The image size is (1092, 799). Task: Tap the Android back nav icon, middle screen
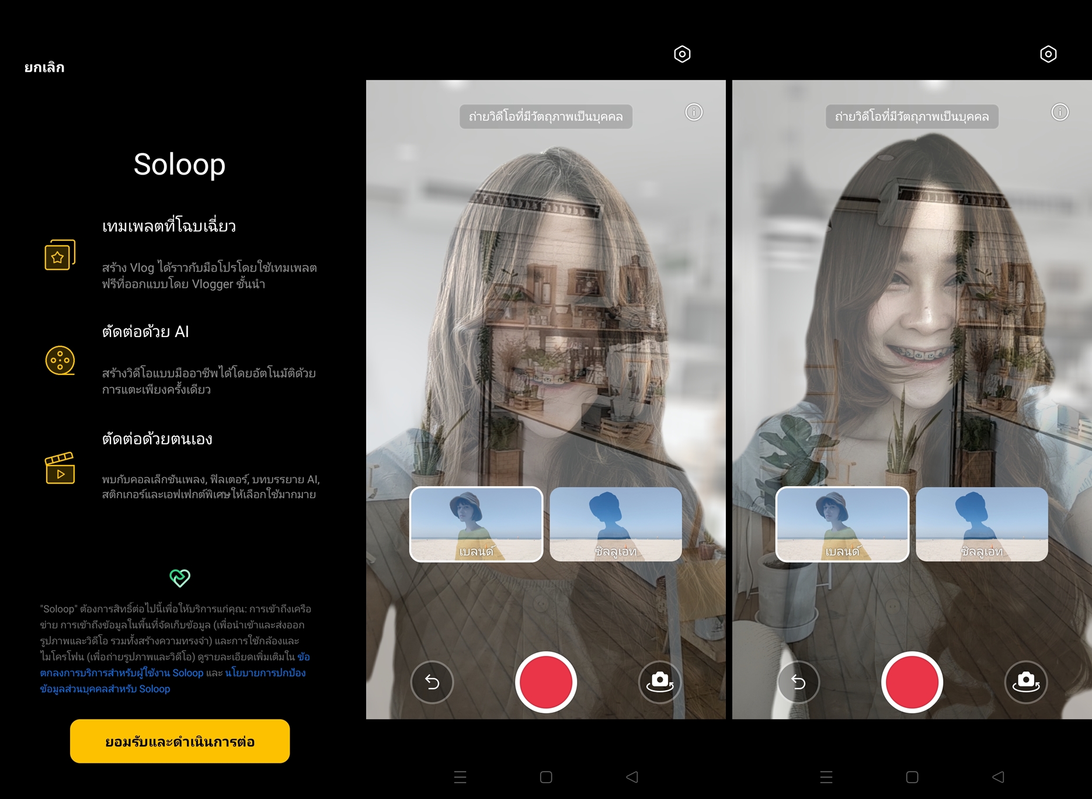click(x=632, y=777)
